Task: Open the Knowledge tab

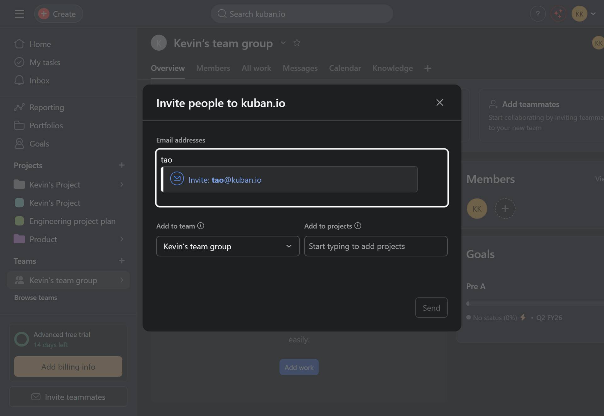Action: pos(393,68)
